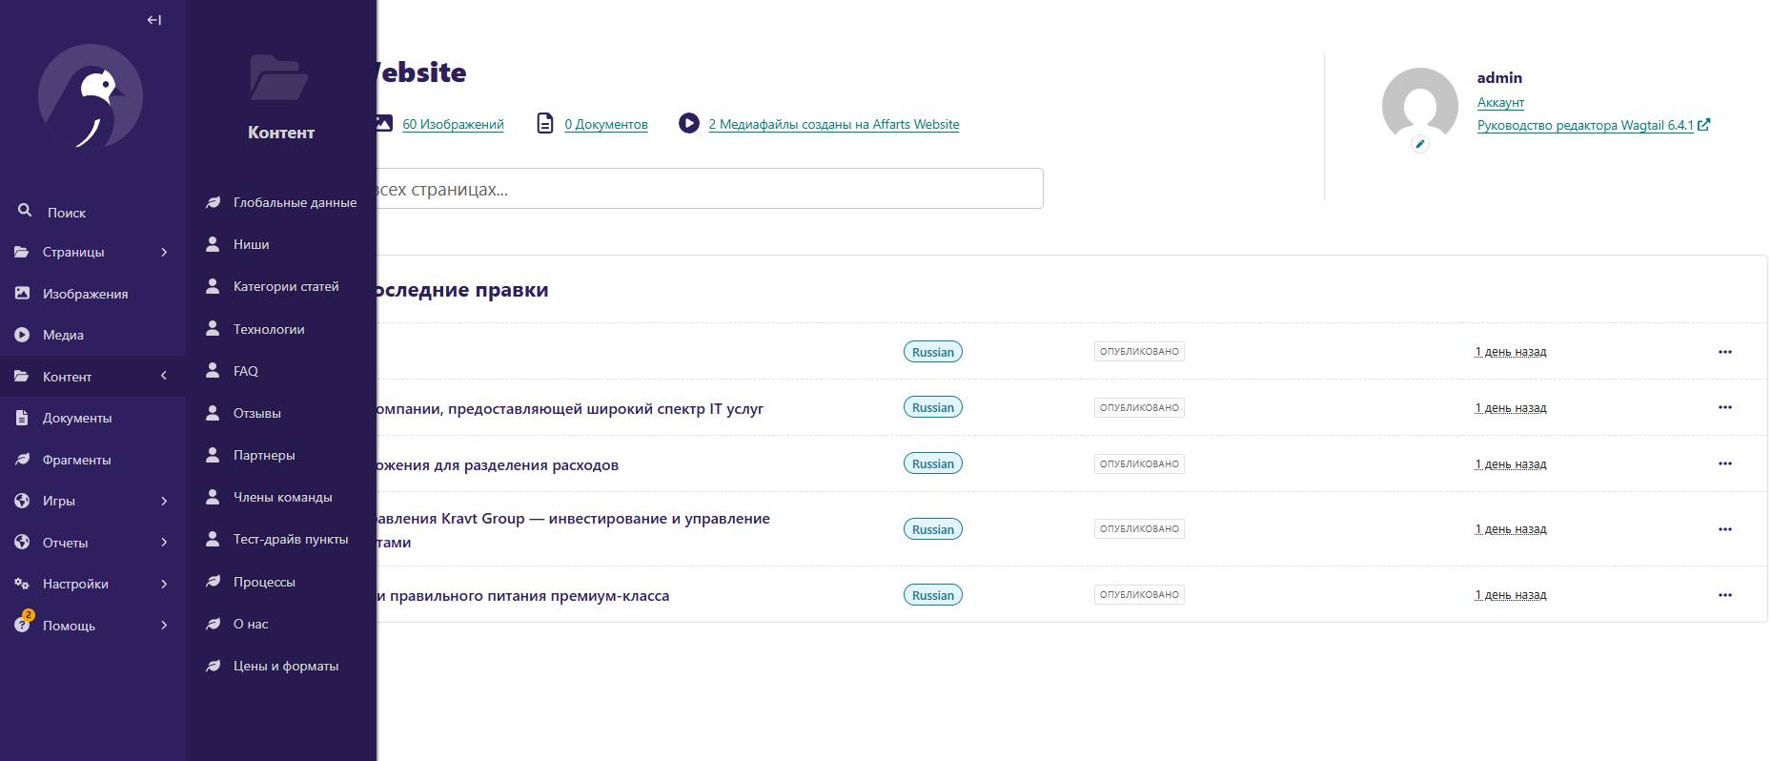Collapse the sidebar using the arrow icon
The width and height of the screenshot is (1772, 761).
click(x=154, y=20)
